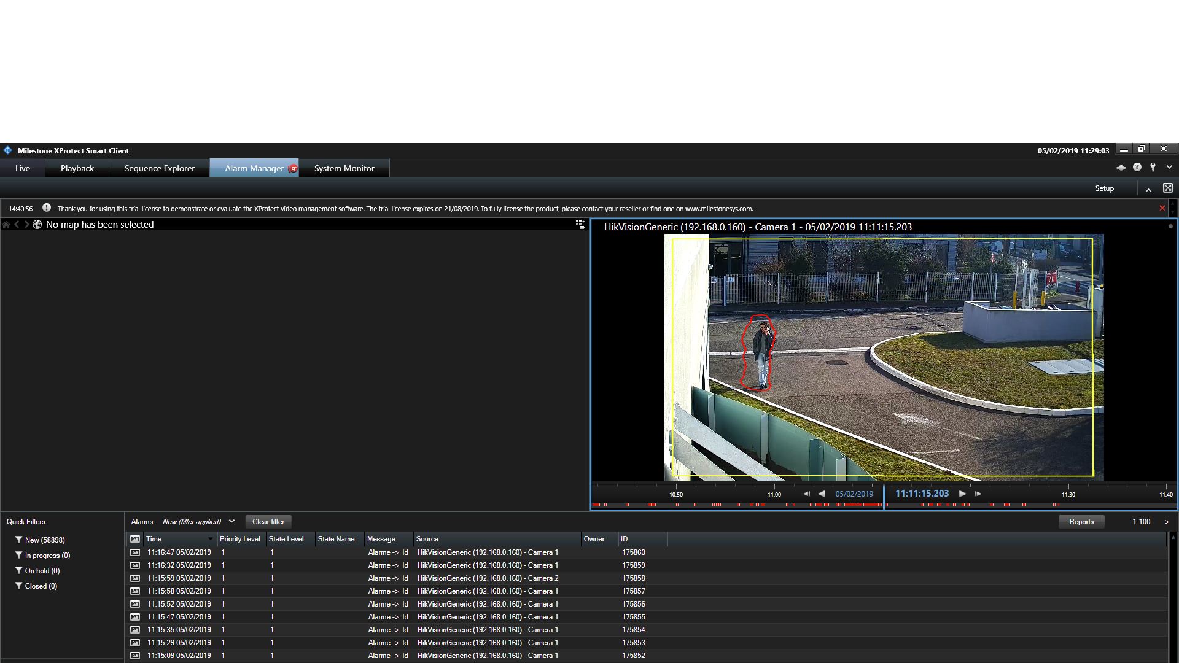Click the 11:11:15.203 timeline time
Viewport: 1179px width, 663px height.
tap(922, 494)
